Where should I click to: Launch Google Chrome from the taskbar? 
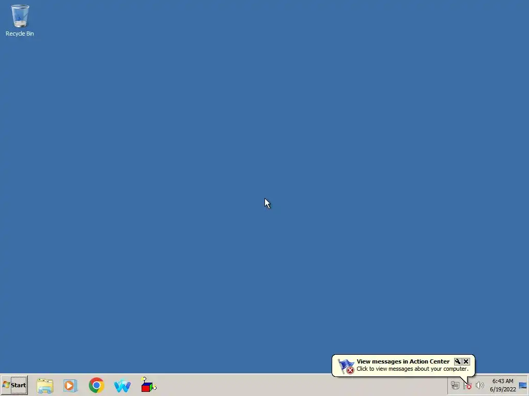(x=97, y=385)
